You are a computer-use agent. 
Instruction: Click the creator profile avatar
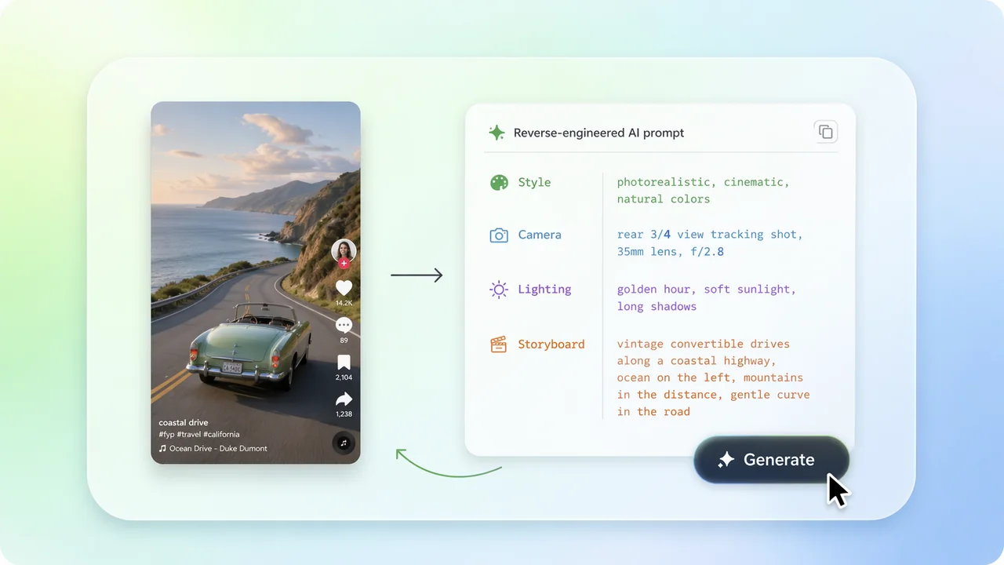point(344,251)
